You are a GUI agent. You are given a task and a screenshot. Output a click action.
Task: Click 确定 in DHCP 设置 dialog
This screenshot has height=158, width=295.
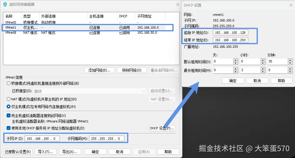[233, 81]
